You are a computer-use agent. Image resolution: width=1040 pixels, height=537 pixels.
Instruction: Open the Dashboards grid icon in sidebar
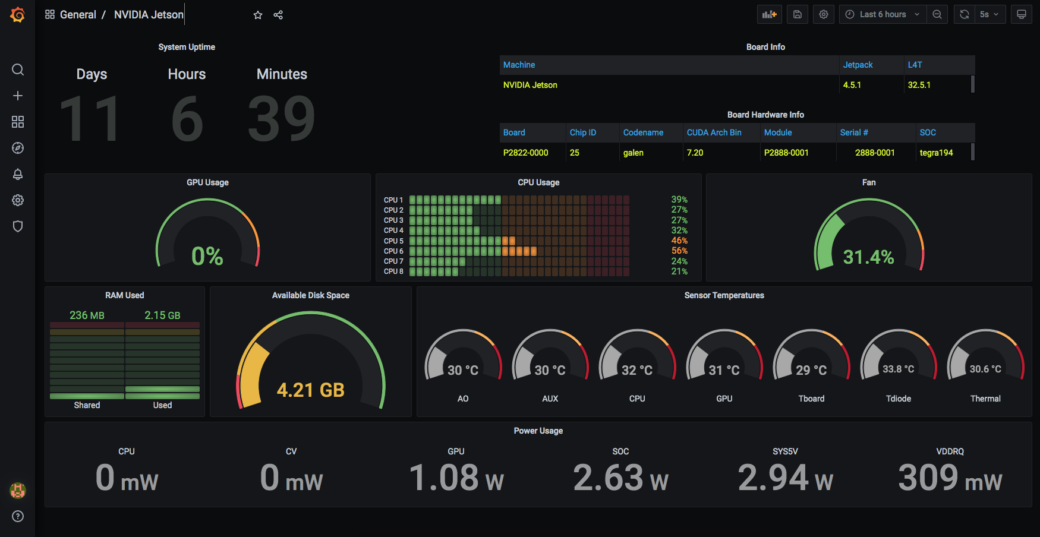(x=18, y=122)
